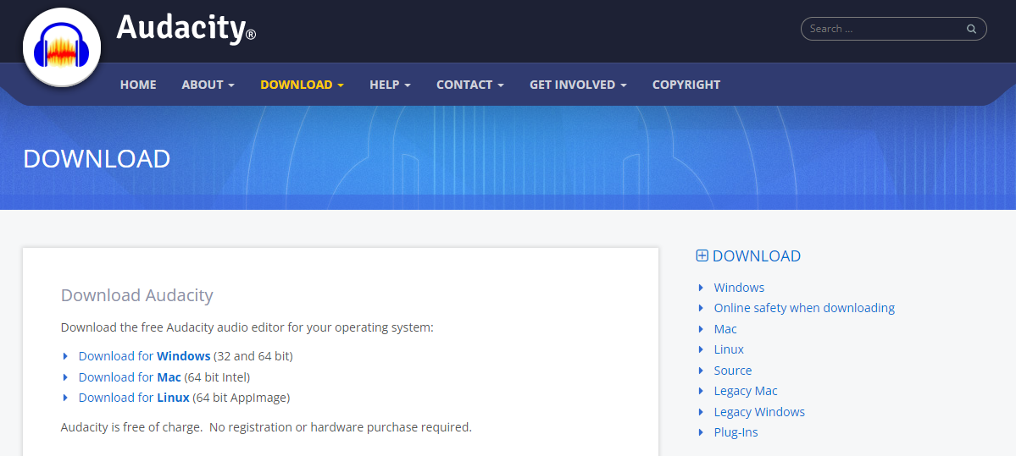Click the "Audacity is free of charge" sentence

(266, 427)
